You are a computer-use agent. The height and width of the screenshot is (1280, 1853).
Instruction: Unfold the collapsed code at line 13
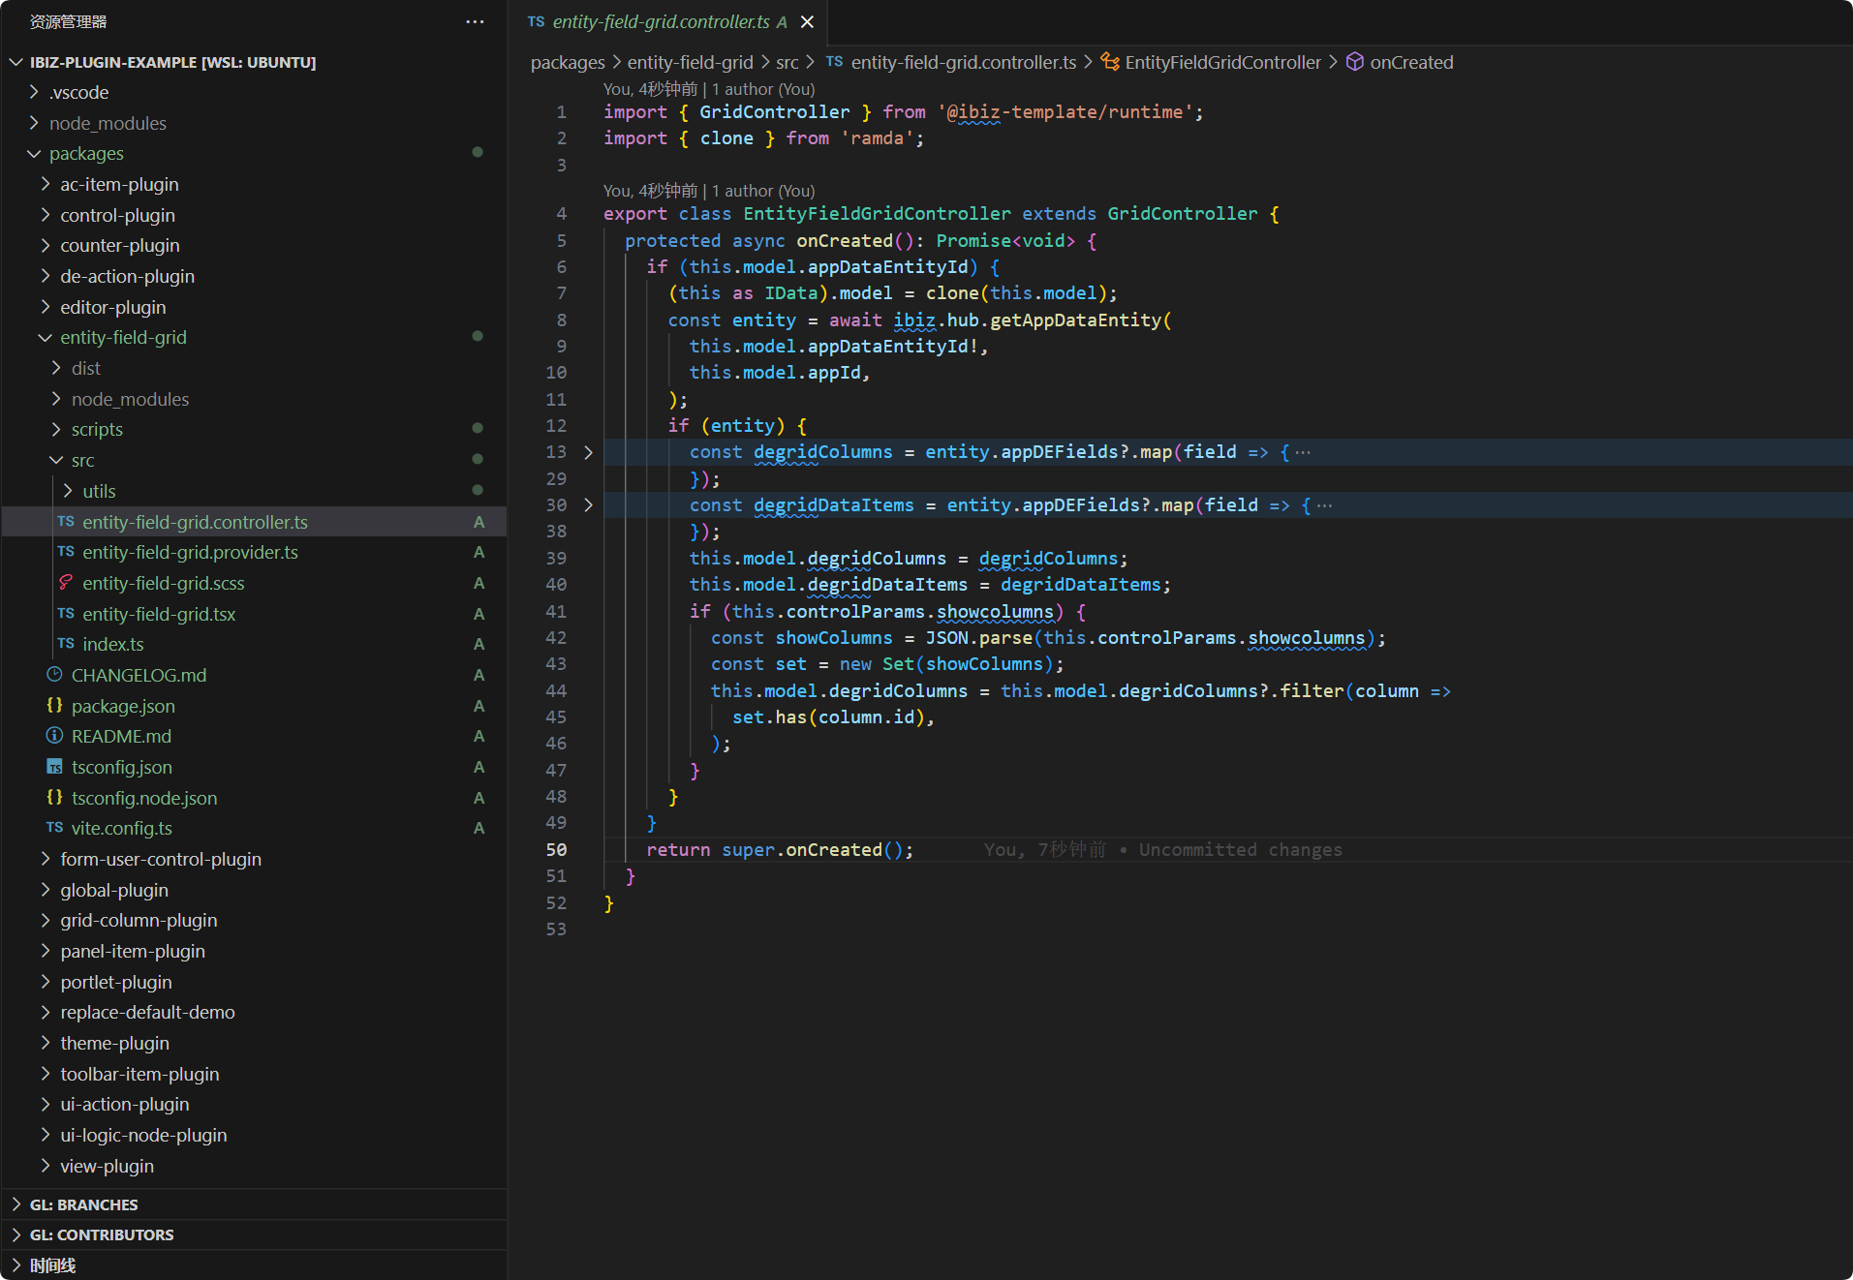(588, 452)
